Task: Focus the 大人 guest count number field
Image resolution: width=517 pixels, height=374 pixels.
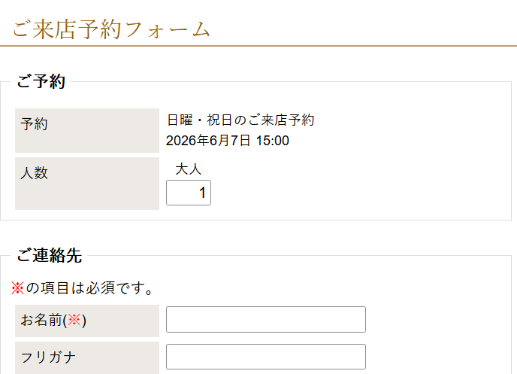Action: 188,193
